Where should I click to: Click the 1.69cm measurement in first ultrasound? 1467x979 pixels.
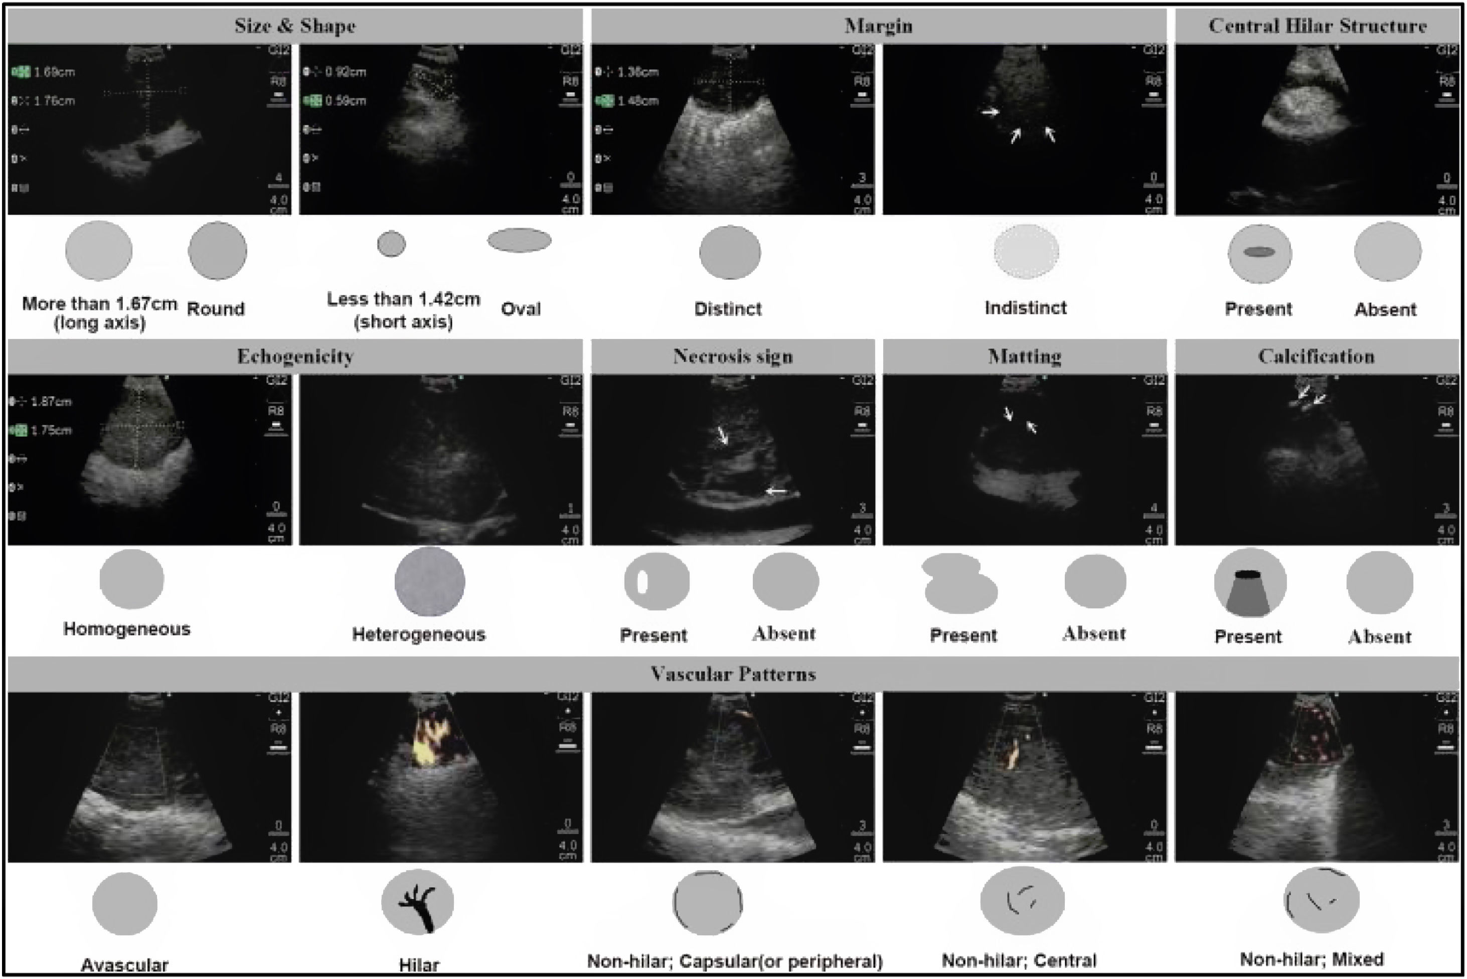[x=54, y=72]
